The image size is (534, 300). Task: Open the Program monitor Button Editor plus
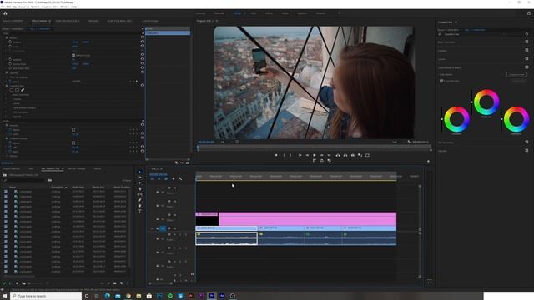pos(428,161)
